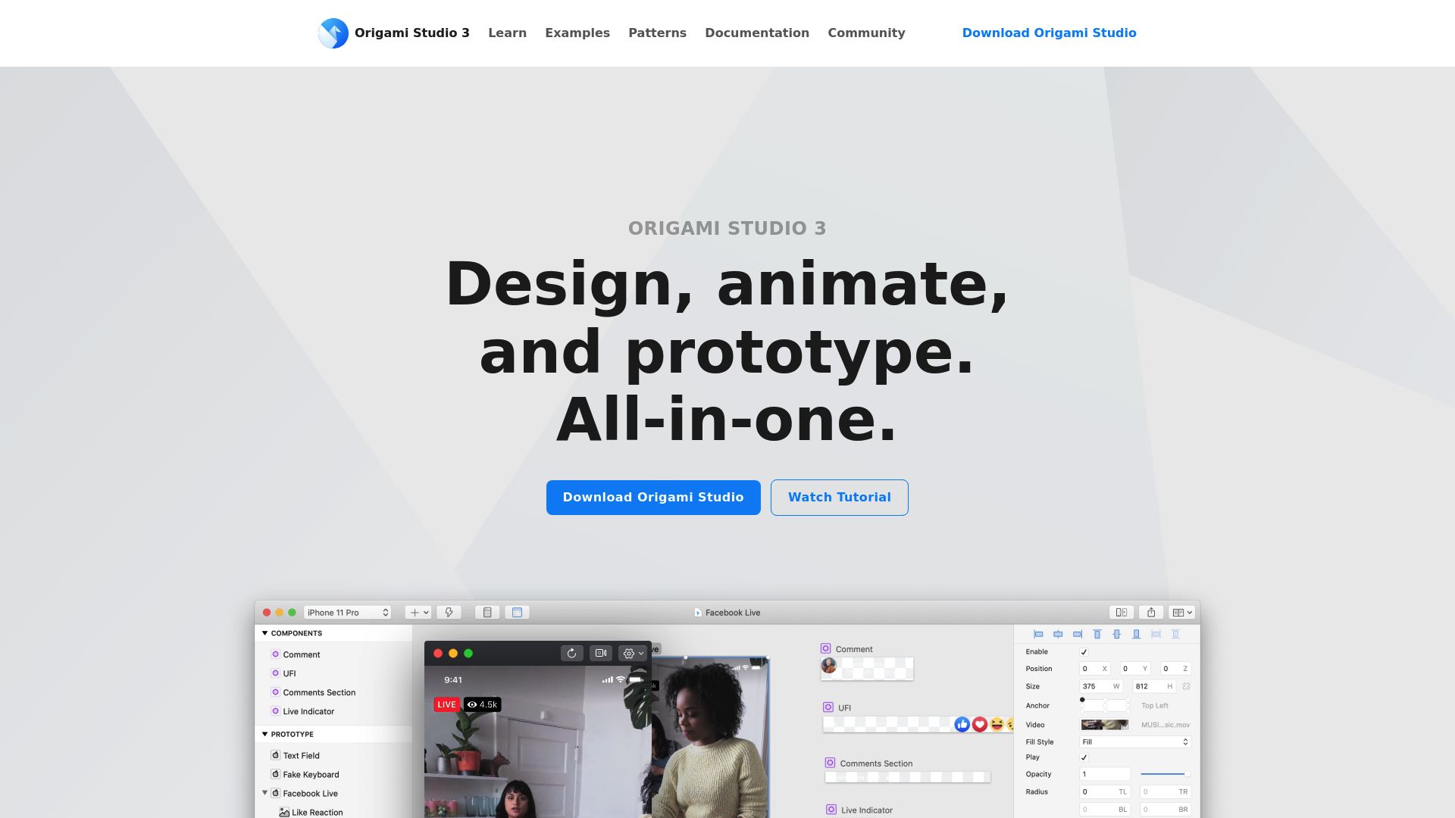The height and width of the screenshot is (818, 1455).
Task: Click the record video icon in preview
Action: tap(601, 653)
